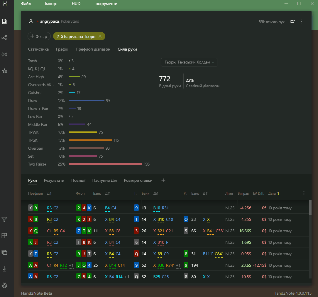Click the Фільтр add button
Image resolution: width=318 pixels, height=297 pixels.
pos(39,36)
